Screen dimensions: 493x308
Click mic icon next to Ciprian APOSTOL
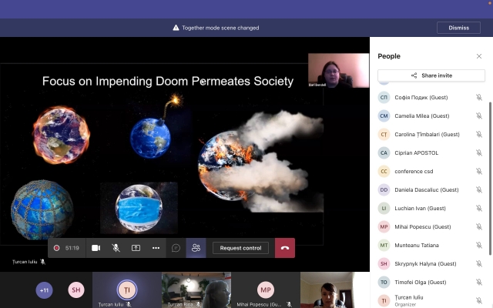(479, 152)
